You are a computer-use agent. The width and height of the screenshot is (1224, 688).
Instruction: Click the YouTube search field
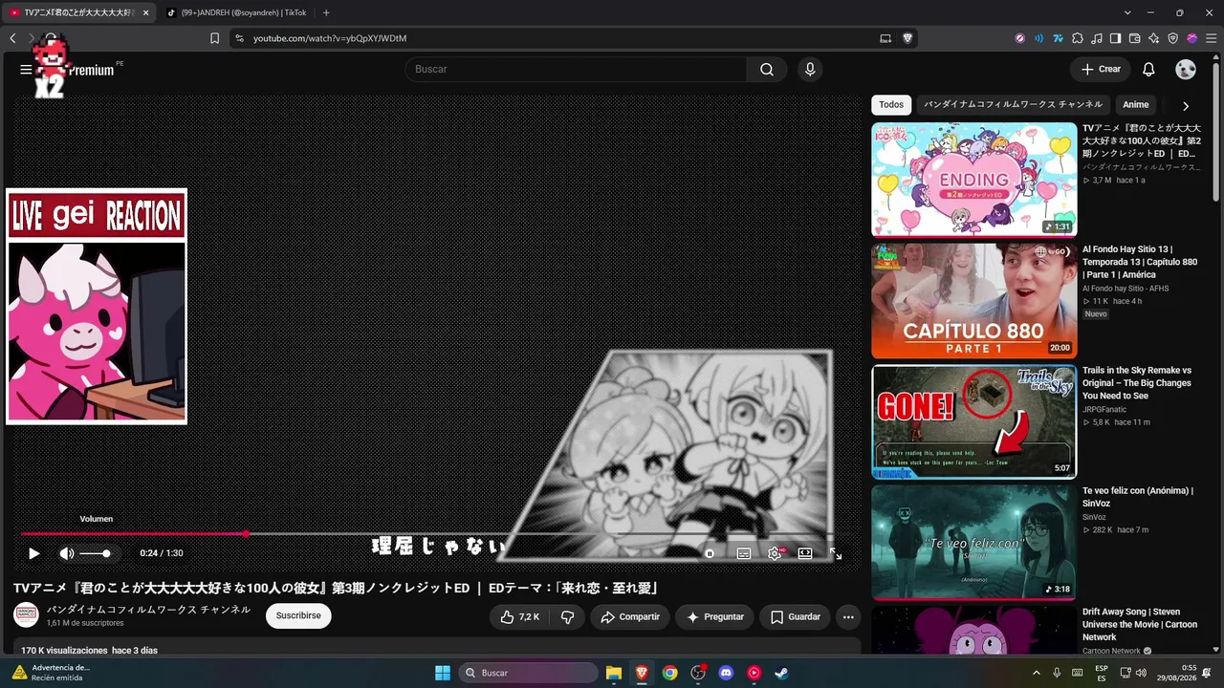point(576,69)
